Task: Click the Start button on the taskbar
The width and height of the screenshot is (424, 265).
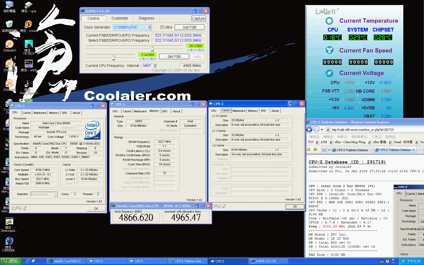Action: click(x=11, y=261)
